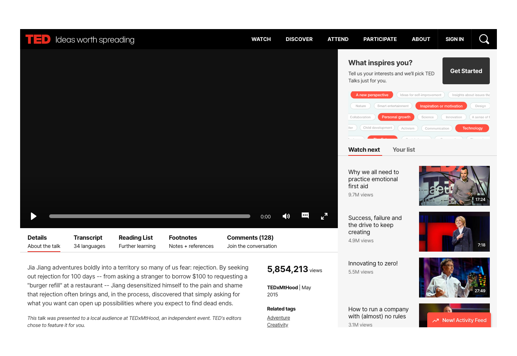
Task: Select the Communication interest tag
Action: click(437, 128)
